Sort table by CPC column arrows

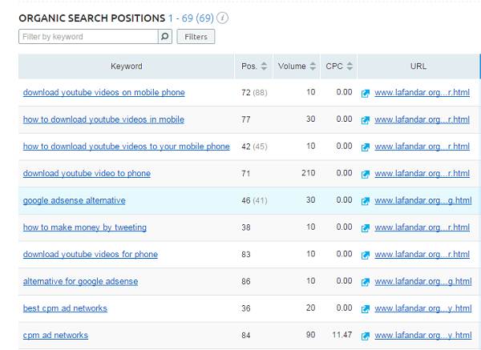tap(350, 66)
